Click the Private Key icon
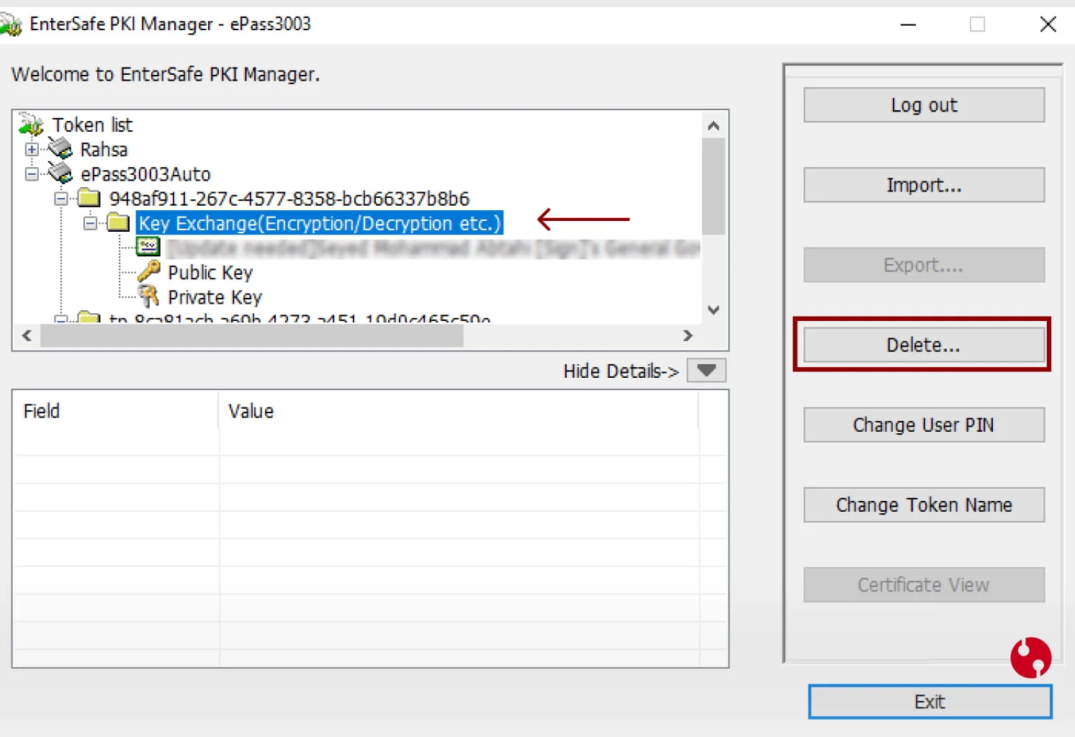Screen dimensions: 1075x737 pos(149,296)
